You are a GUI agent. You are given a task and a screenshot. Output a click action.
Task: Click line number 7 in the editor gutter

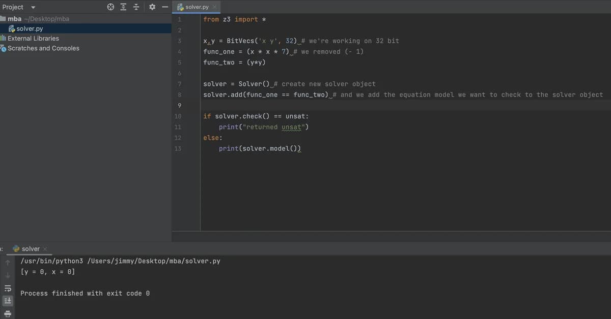(179, 83)
